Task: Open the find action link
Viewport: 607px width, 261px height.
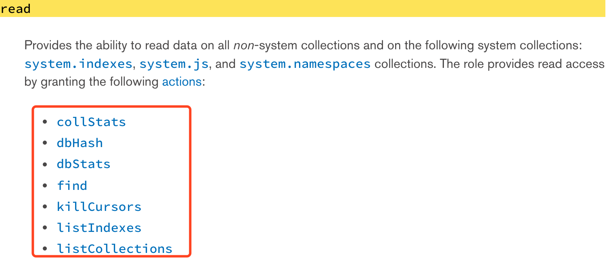Action: pos(72,185)
